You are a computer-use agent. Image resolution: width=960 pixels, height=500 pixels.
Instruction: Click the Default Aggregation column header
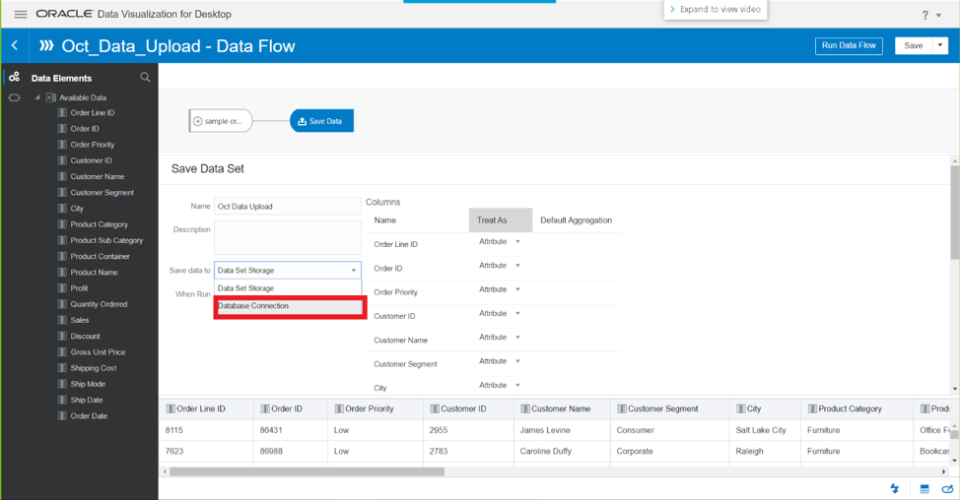pyautogui.click(x=577, y=220)
